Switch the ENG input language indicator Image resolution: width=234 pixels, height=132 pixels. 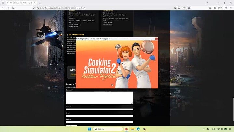(x=214, y=129)
